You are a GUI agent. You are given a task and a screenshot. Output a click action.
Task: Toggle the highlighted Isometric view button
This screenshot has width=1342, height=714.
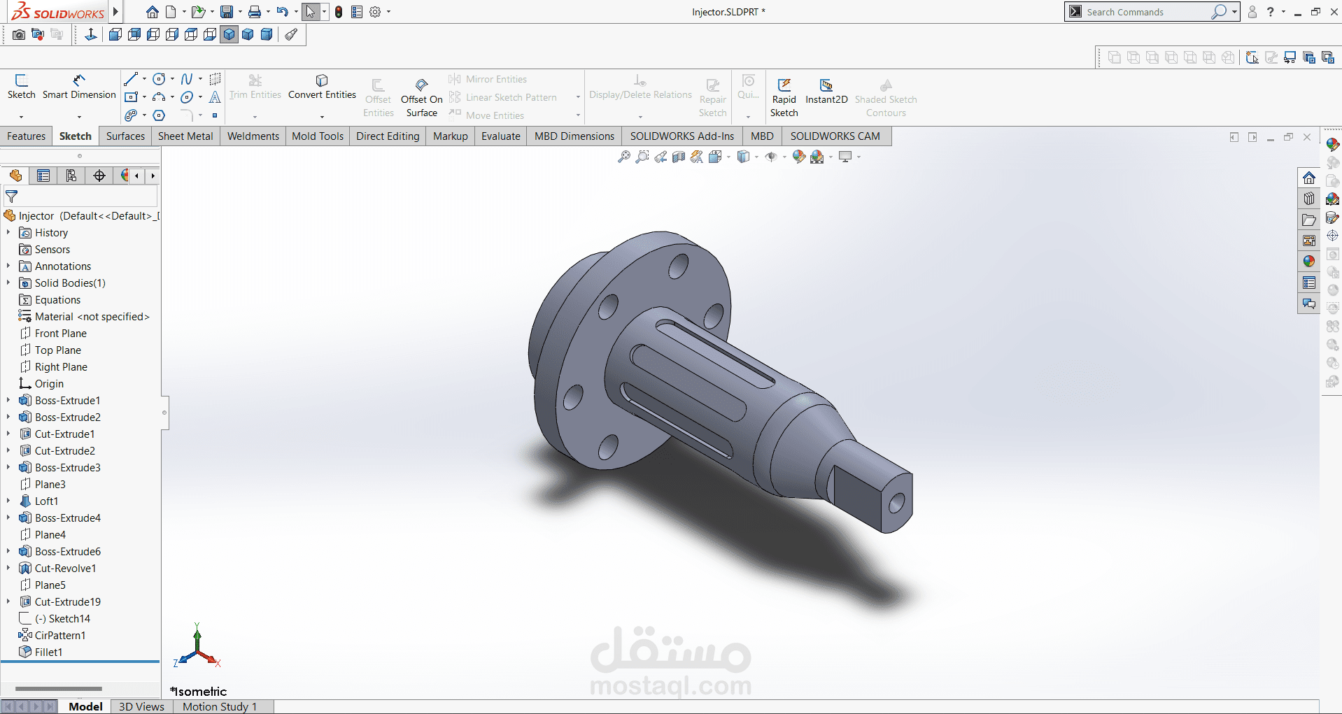point(229,34)
